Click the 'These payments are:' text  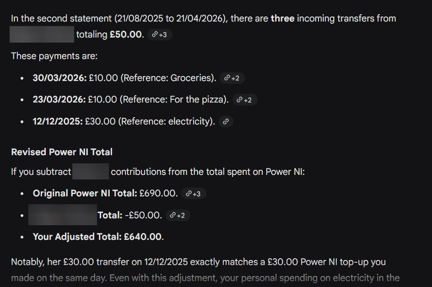[54, 56]
